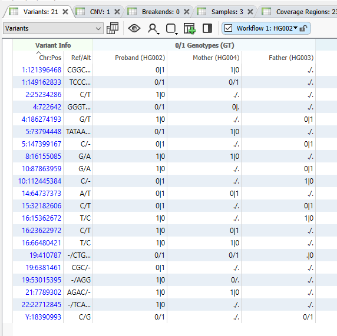
Task: Open variant link 15:32182606
Action: click(41, 206)
